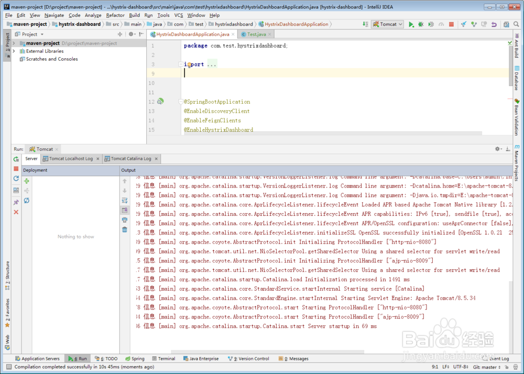Toggle tool window bars icon at bottom-left corner
Screen dimensions: 524x374
point(9,367)
